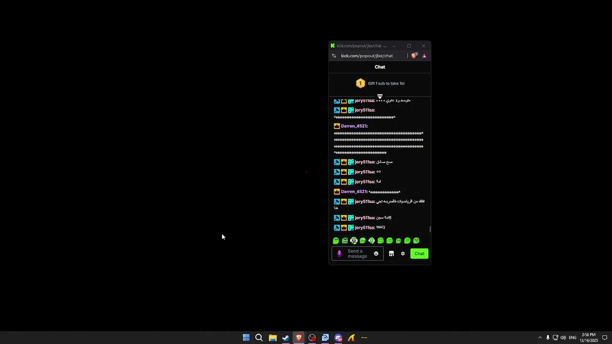The image size is (612, 344).
Task: Maximize the Kick chat popout window
Action: coord(409,46)
